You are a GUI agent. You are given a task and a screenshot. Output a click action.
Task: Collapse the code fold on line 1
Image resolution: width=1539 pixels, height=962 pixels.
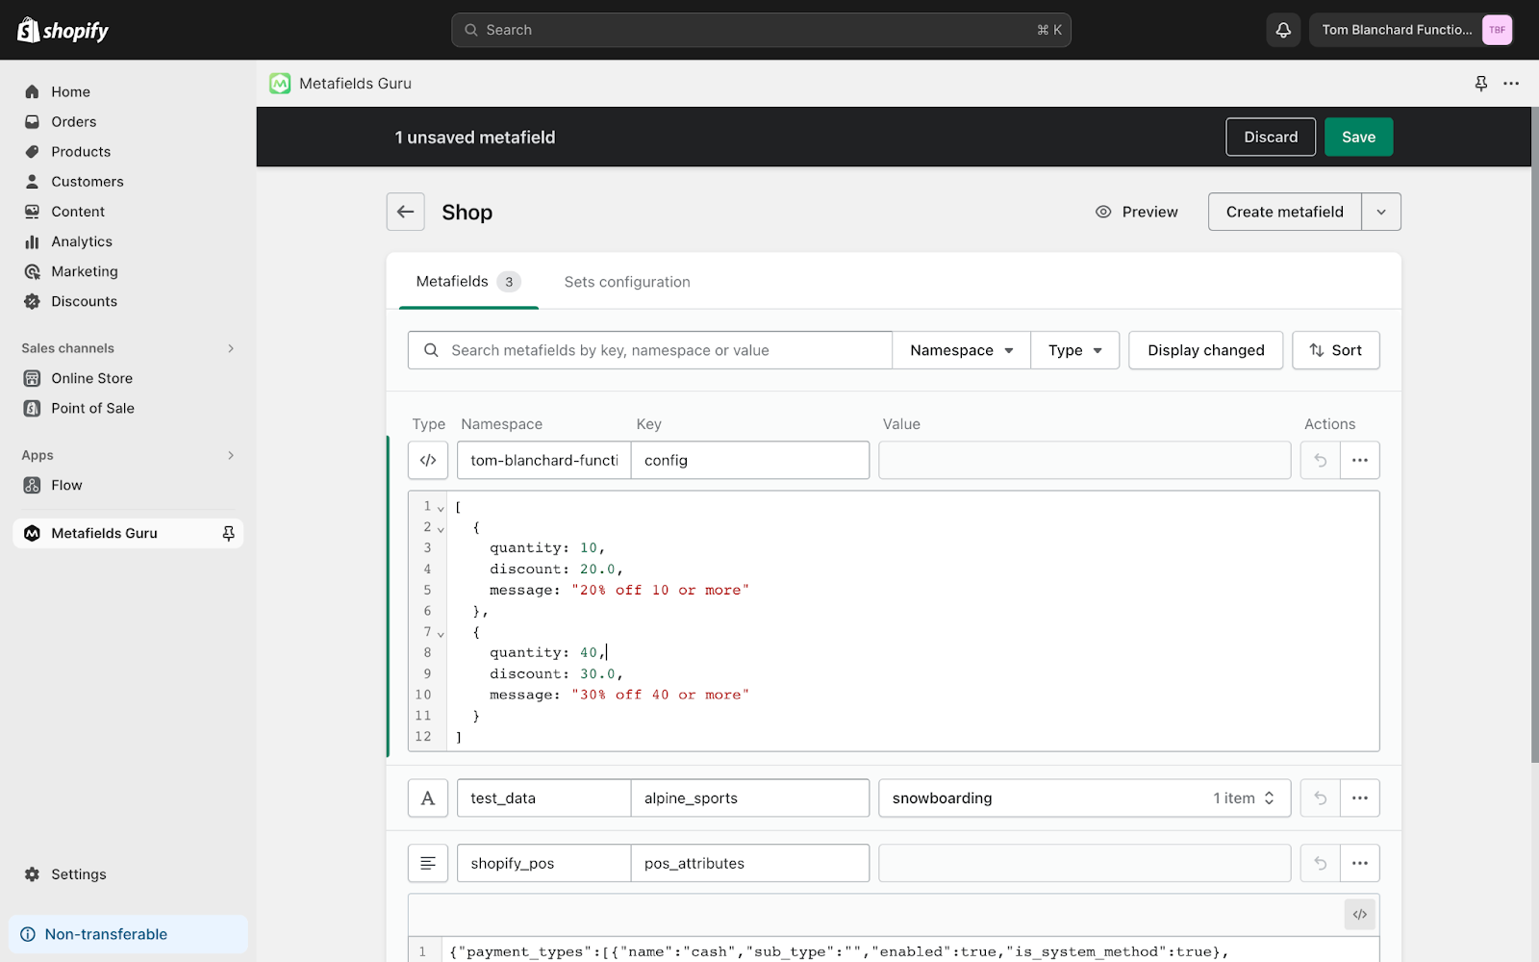(x=441, y=508)
